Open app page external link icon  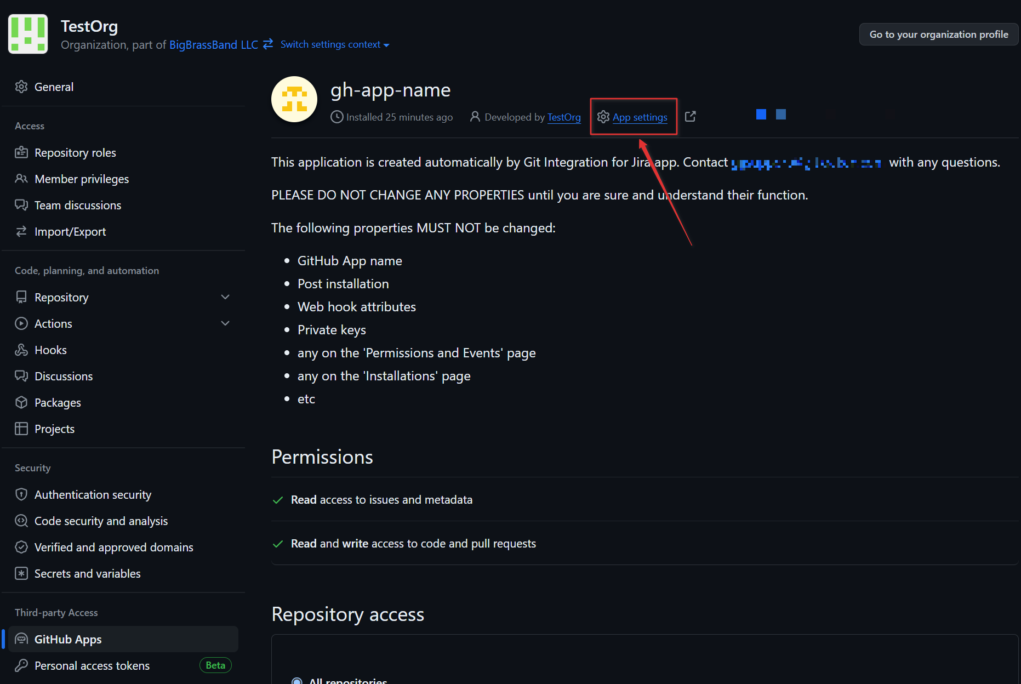(x=691, y=116)
